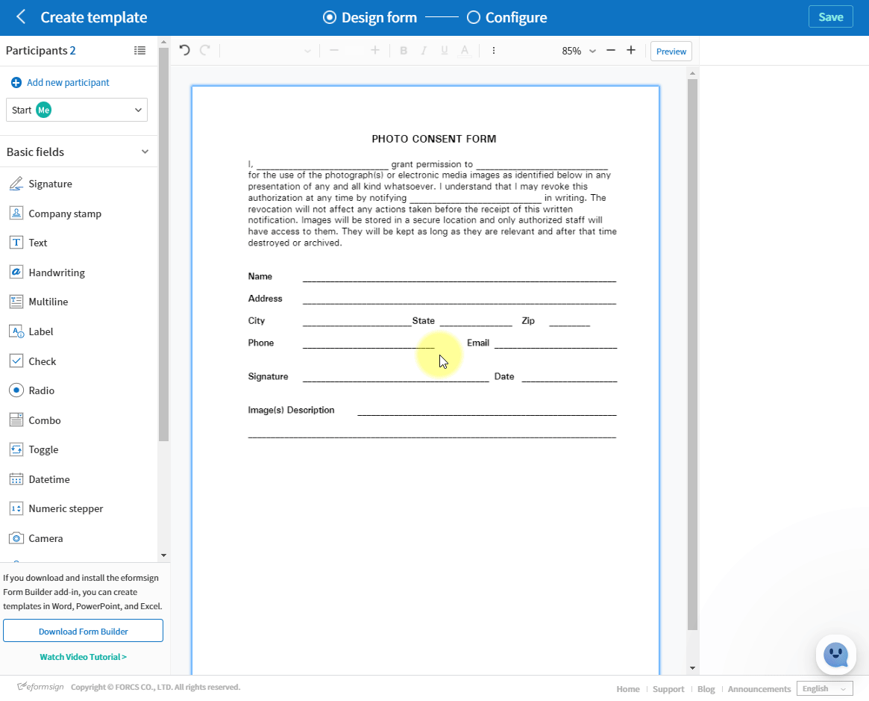The height and width of the screenshot is (701, 869).
Task: Collapse the Basic fields section
Action: (145, 152)
